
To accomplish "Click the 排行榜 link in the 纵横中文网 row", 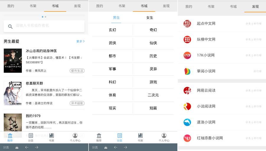I will [x=257, y=39].
